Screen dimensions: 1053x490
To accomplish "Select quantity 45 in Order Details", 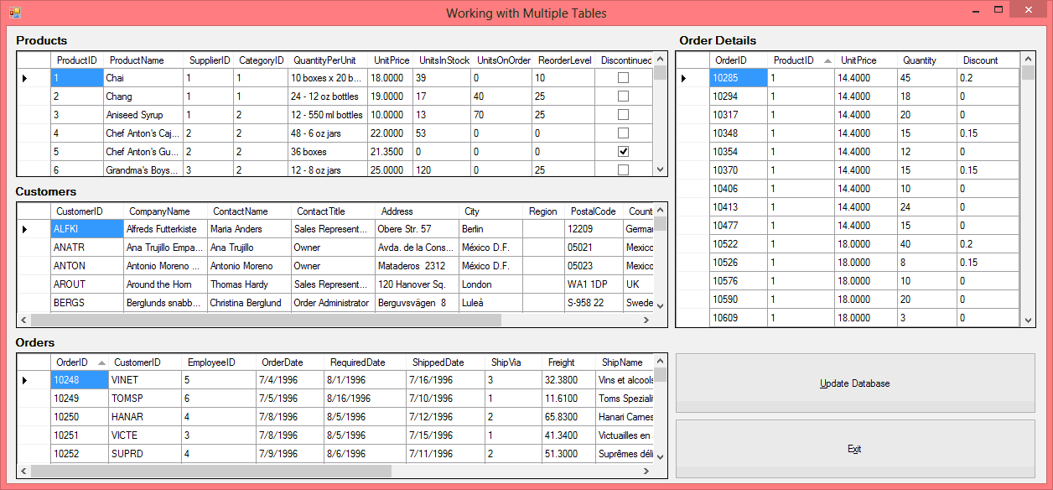I will pos(927,77).
